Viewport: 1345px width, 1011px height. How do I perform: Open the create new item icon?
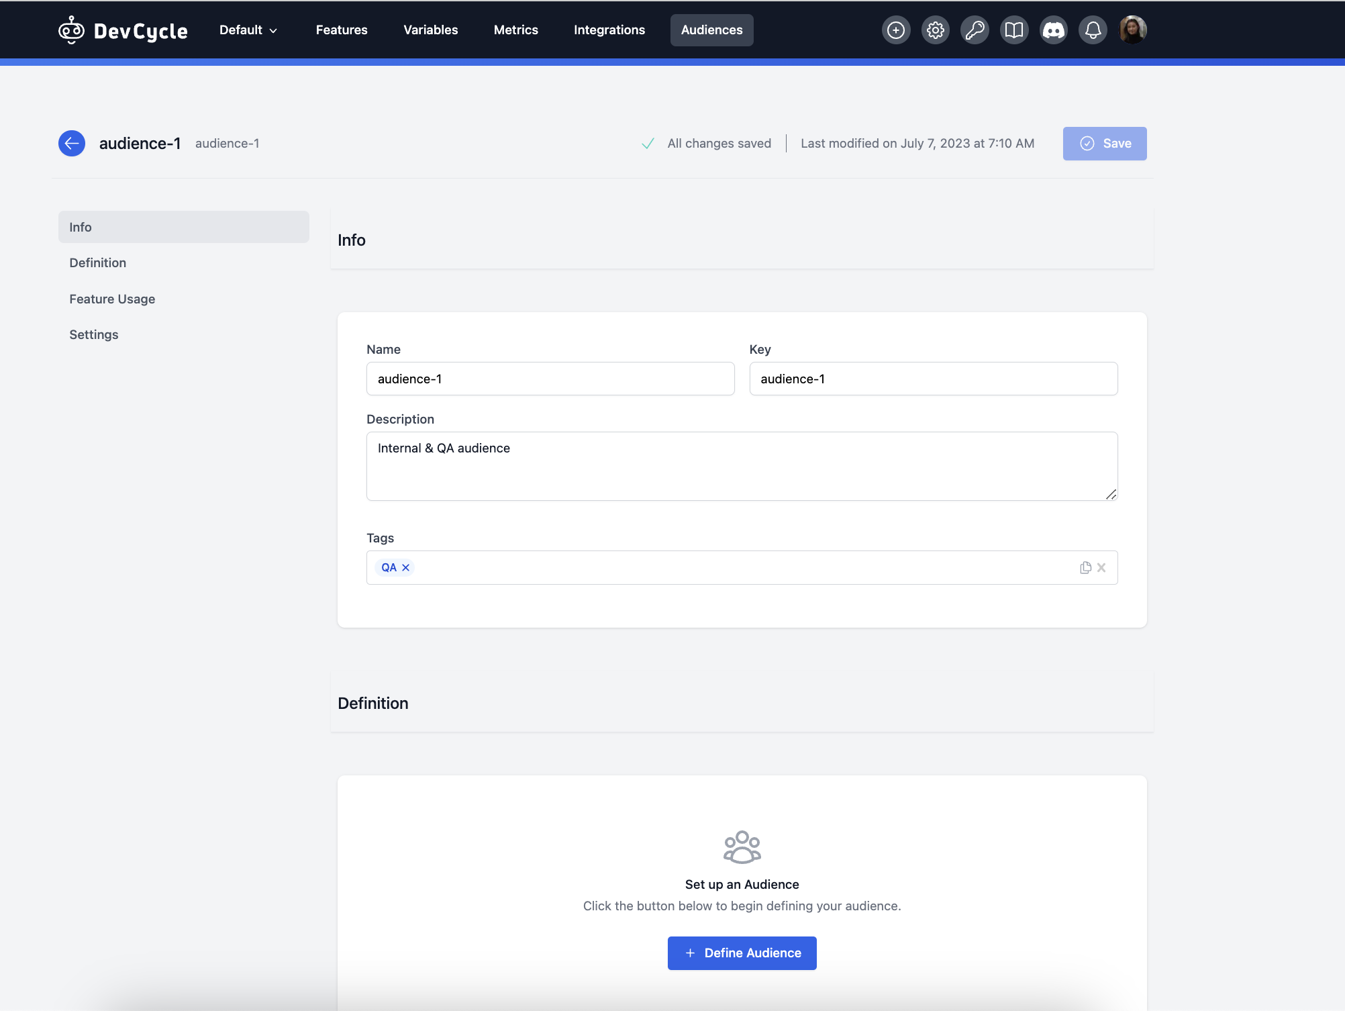coord(896,29)
